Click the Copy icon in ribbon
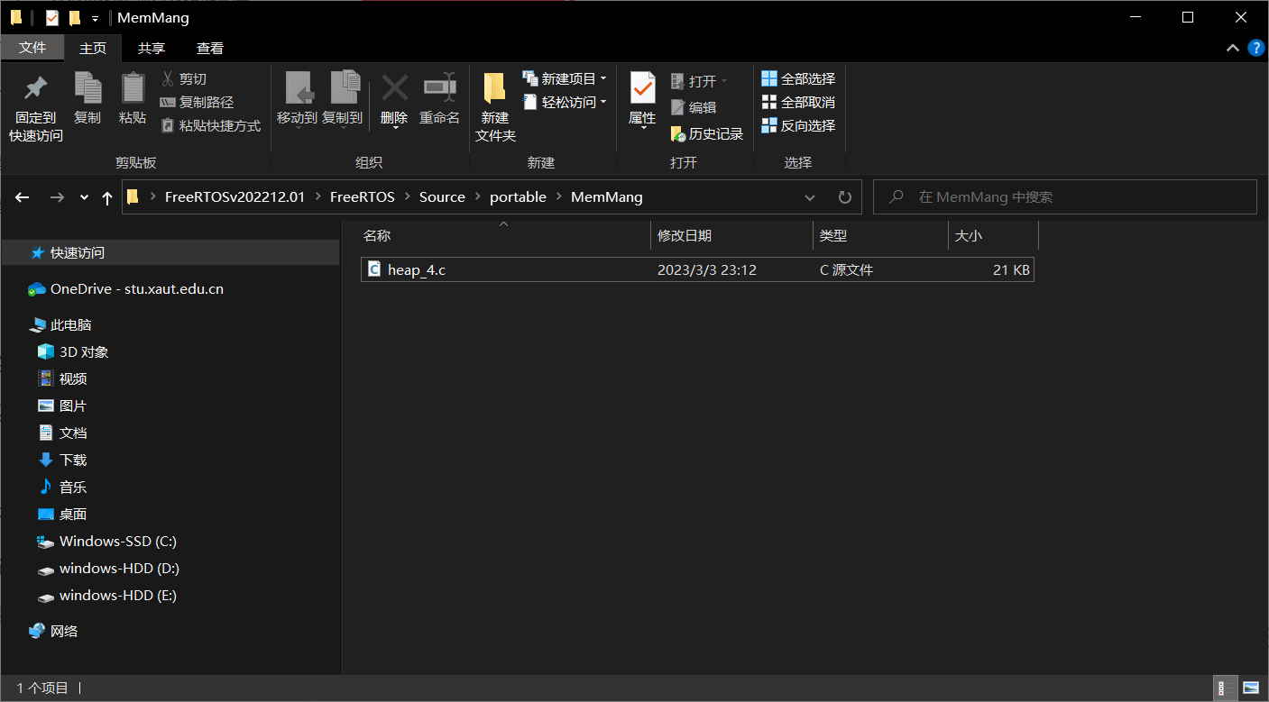 coord(87,88)
